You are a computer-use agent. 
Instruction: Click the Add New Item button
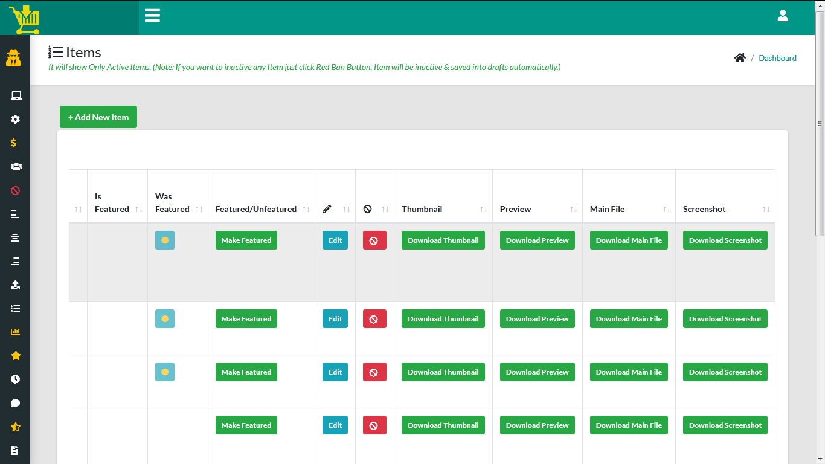98,117
